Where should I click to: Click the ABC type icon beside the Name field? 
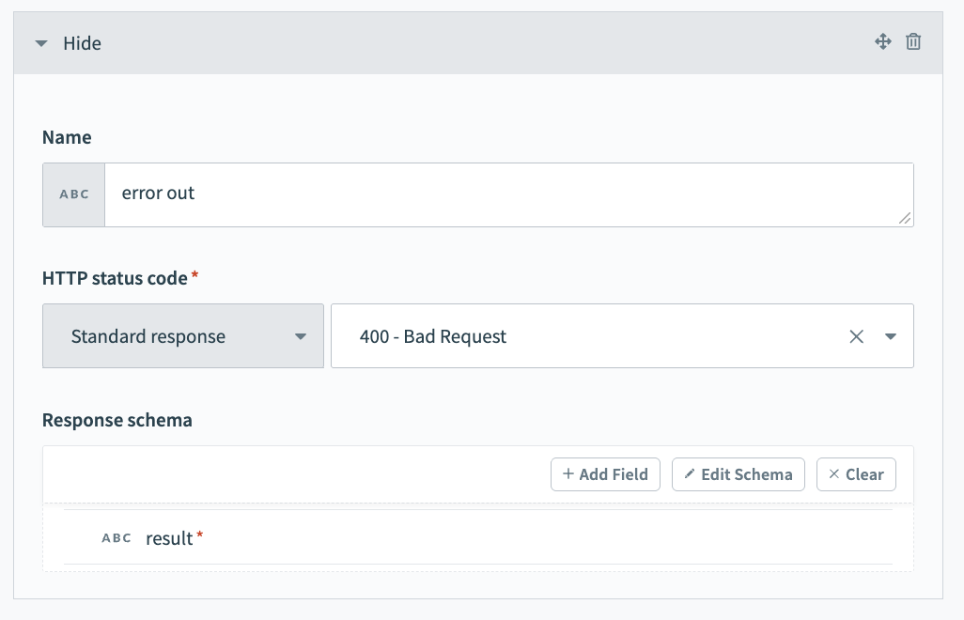[73, 194]
